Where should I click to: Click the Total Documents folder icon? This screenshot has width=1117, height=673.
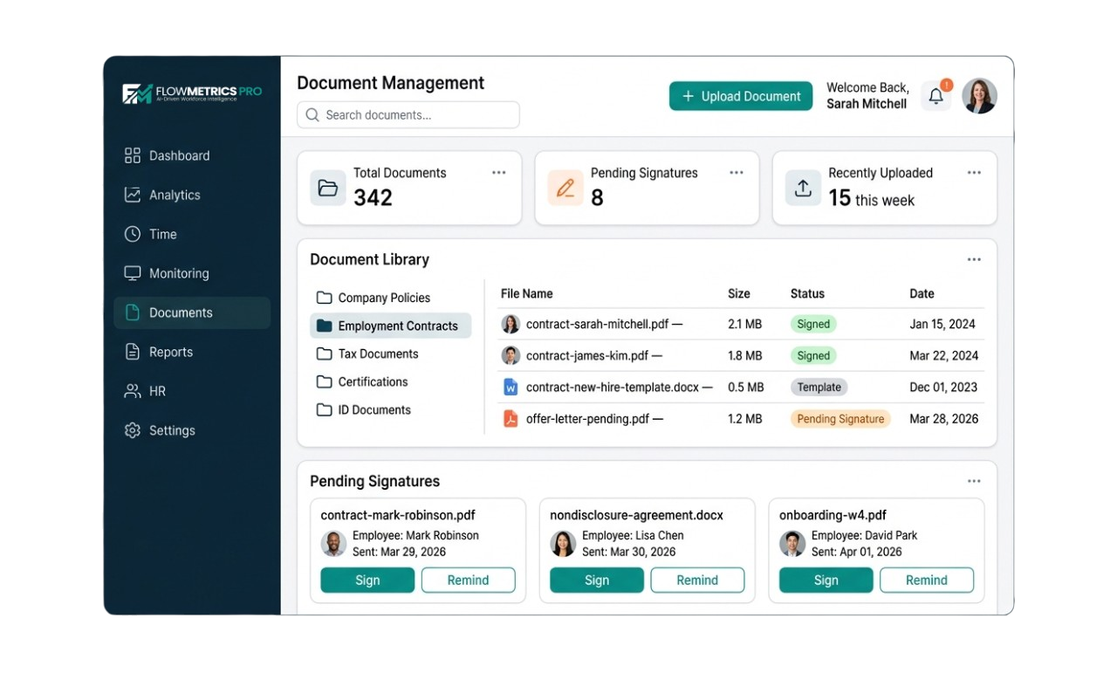pos(328,188)
